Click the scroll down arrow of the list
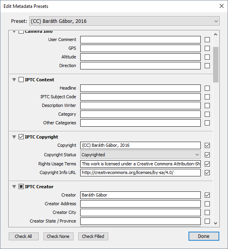This screenshot has height=249, width=228. pos(216,223)
